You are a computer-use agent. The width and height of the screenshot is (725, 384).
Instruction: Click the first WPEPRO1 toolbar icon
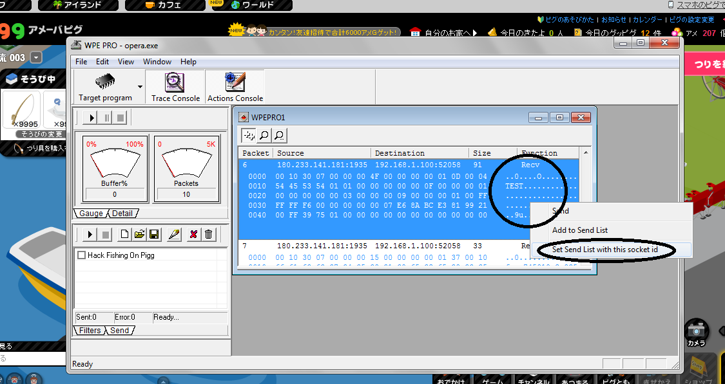click(x=249, y=136)
